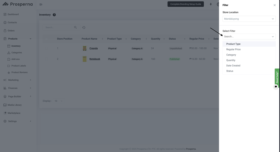Open Inventory submenu item

[x=14, y=46]
